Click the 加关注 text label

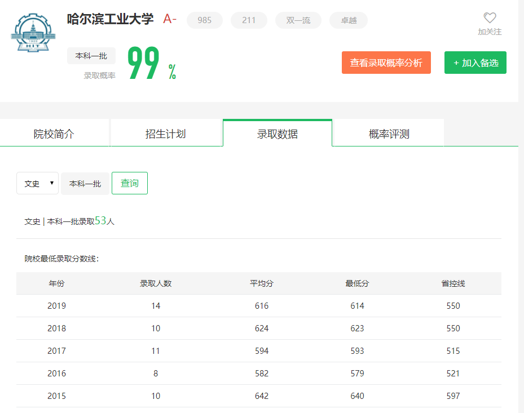click(490, 32)
